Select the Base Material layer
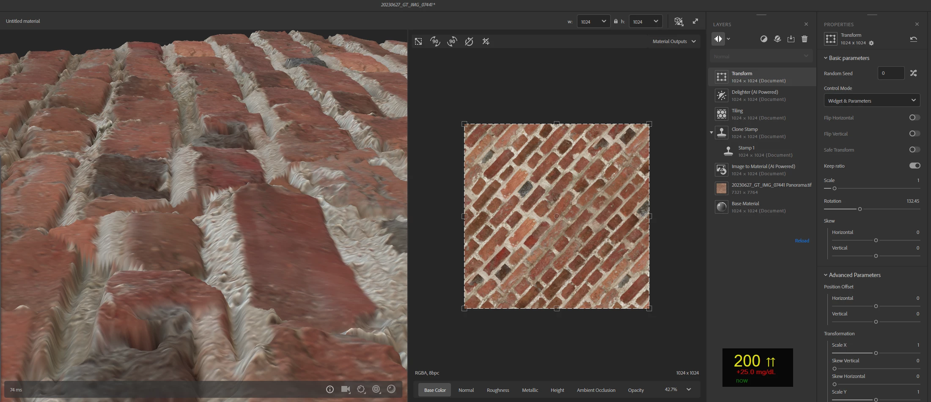The height and width of the screenshot is (402, 931). (762, 207)
